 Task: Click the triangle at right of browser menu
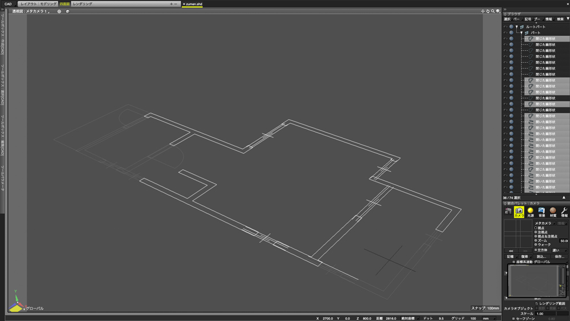568,19
